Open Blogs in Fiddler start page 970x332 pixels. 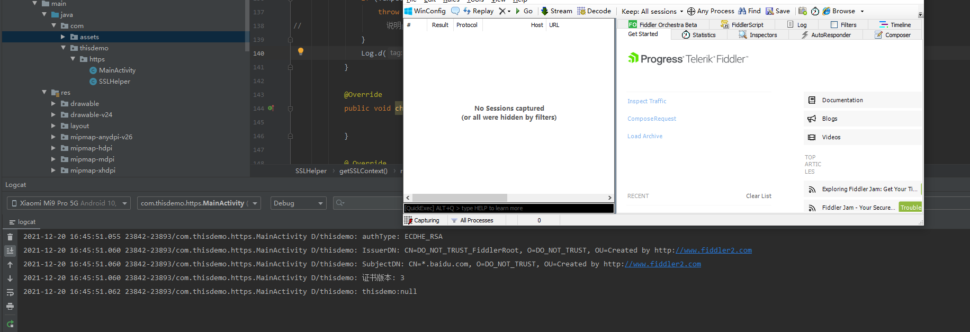pyautogui.click(x=862, y=119)
